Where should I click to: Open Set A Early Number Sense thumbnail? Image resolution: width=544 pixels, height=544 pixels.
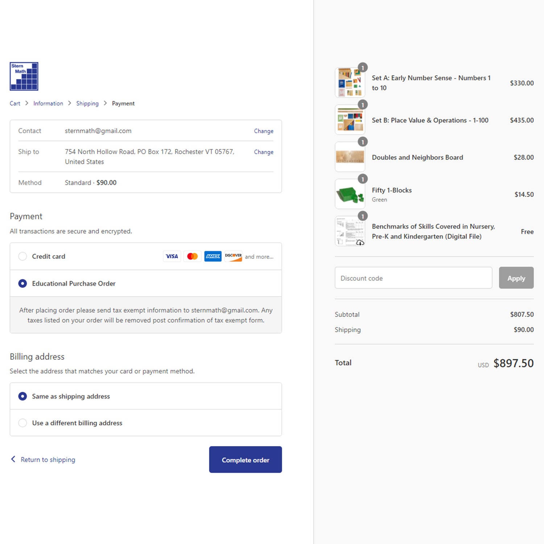point(350,83)
